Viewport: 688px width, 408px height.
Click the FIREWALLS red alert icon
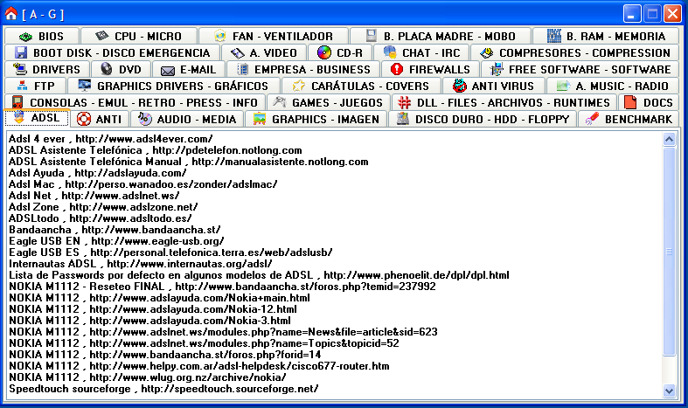point(397,69)
